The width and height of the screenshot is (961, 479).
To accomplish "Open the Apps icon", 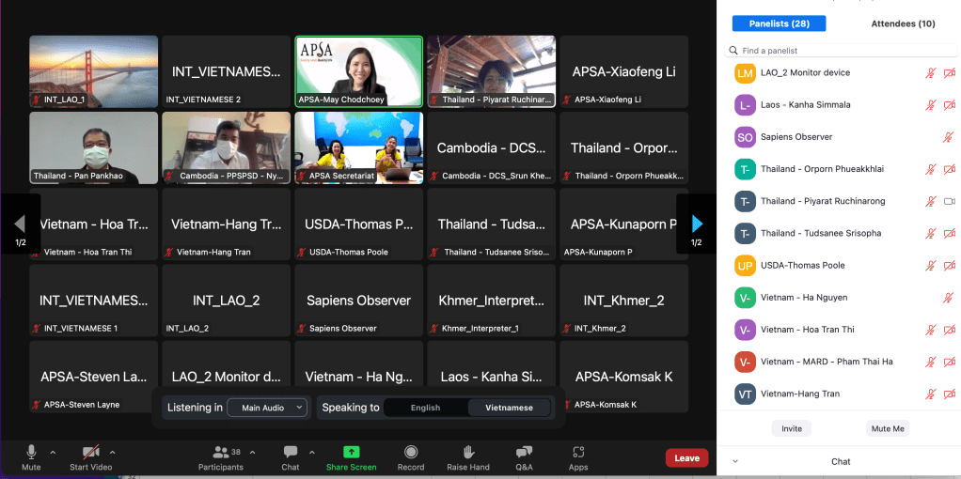I will click(578, 452).
